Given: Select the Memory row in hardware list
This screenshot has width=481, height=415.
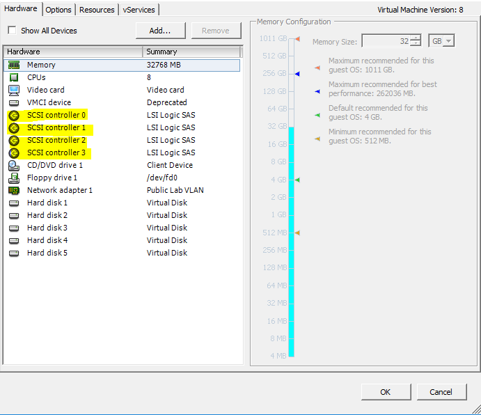Looking at the screenshot, I should (x=122, y=65).
